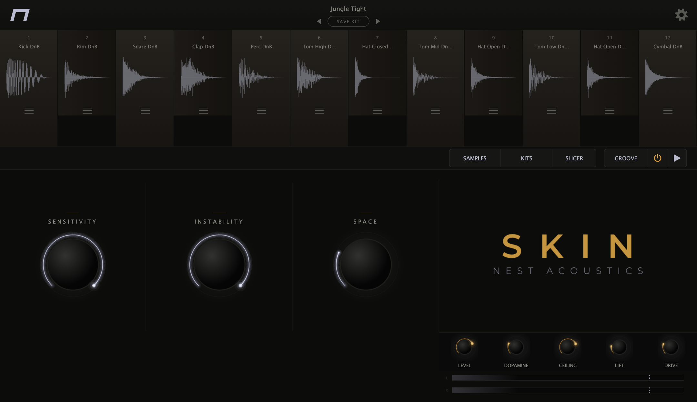Trigger the Perc DnB waveform
Viewport: 697px width, 402px height.
[261, 77]
